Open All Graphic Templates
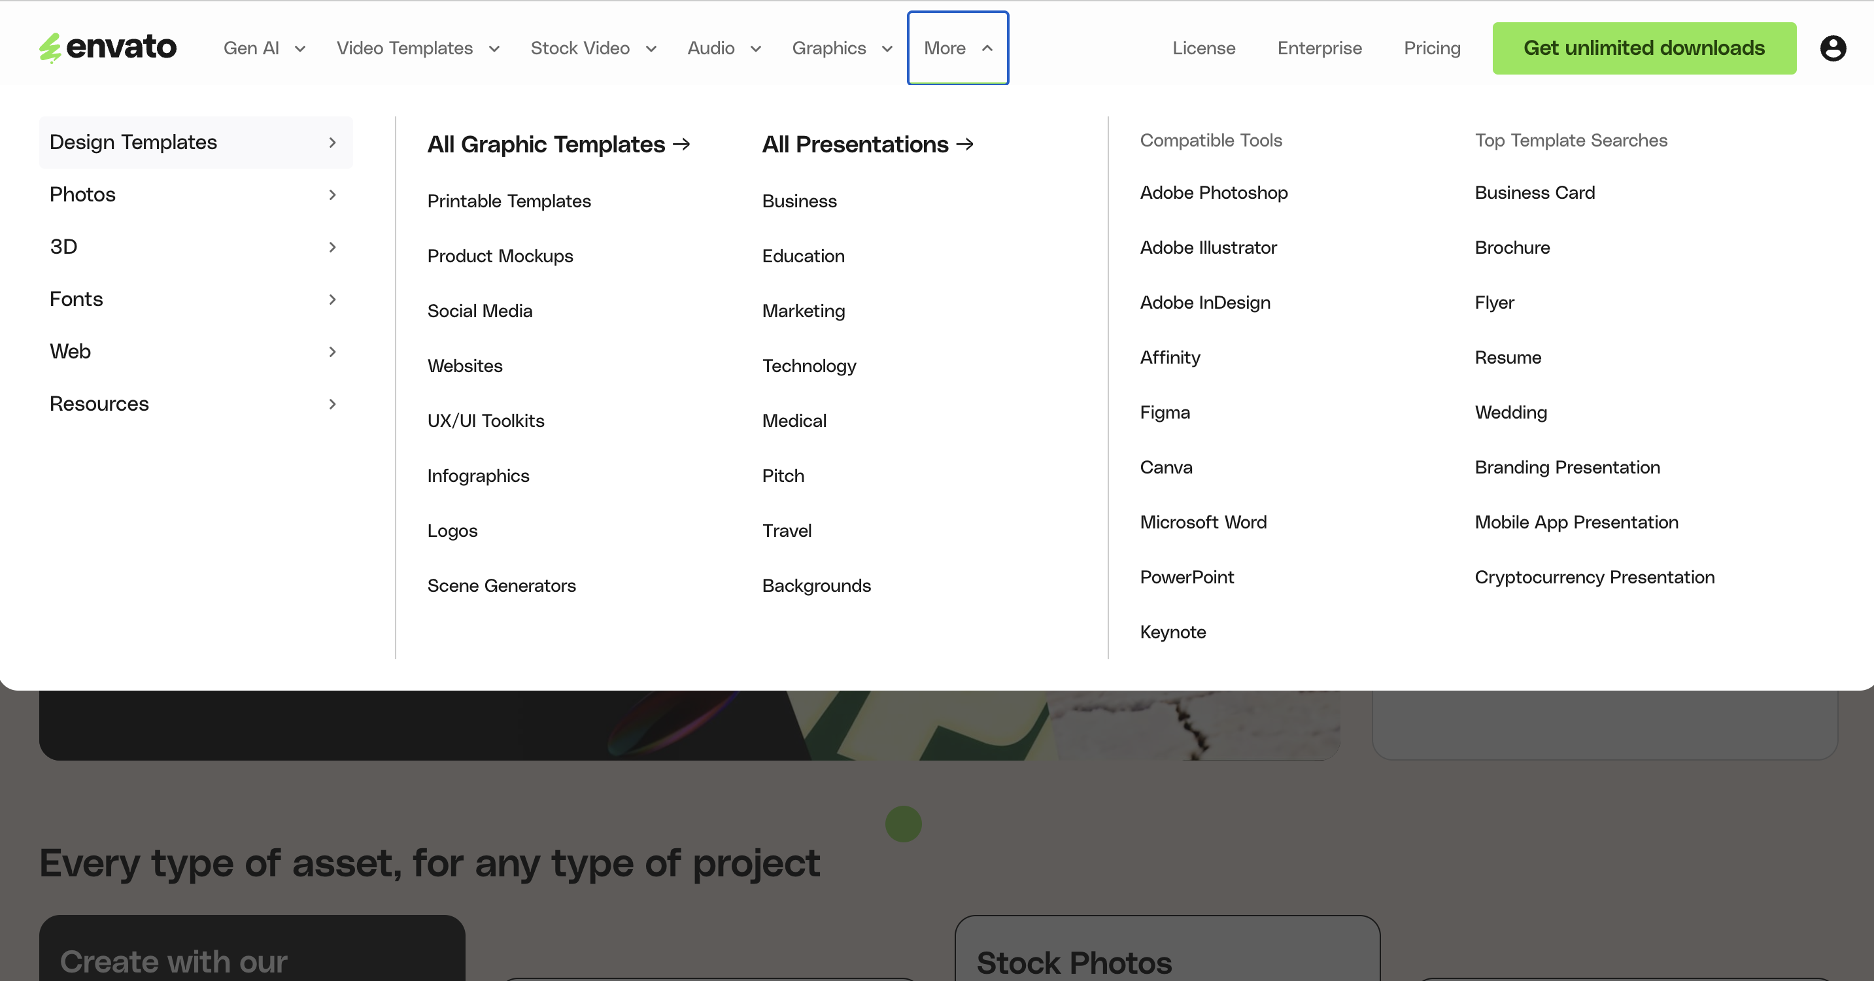This screenshot has width=1874, height=981. tap(558, 144)
